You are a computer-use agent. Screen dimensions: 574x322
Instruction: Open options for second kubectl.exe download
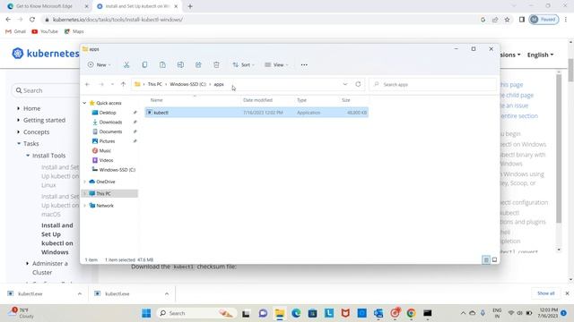click(167, 294)
